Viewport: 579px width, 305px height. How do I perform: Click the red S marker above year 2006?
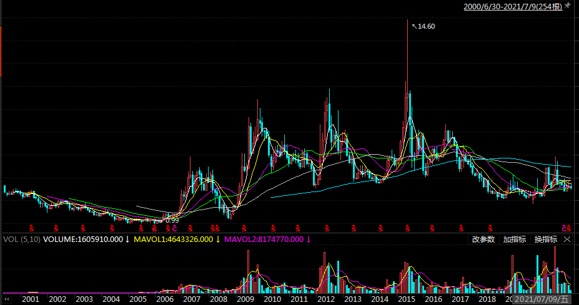point(168,229)
